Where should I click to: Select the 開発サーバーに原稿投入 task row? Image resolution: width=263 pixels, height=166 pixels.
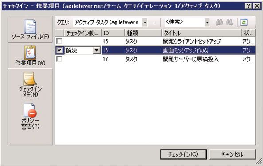[x=155, y=59]
